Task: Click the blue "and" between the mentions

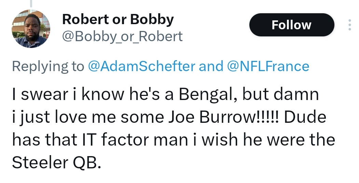Action: [211, 66]
